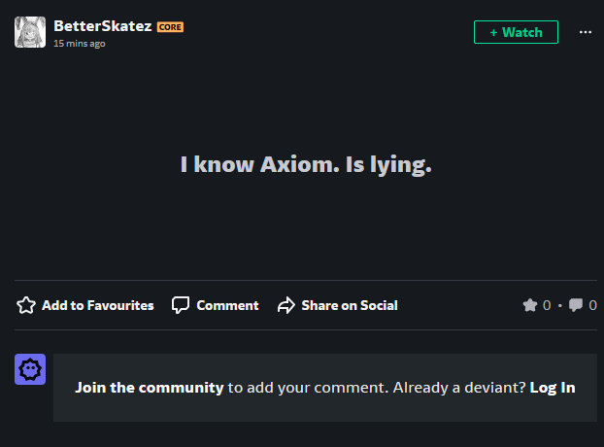The width and height of the screenshot is (604, 447).
Task: Click the comments count number zero
Action: pyautogui.click(x=592, y=305)
